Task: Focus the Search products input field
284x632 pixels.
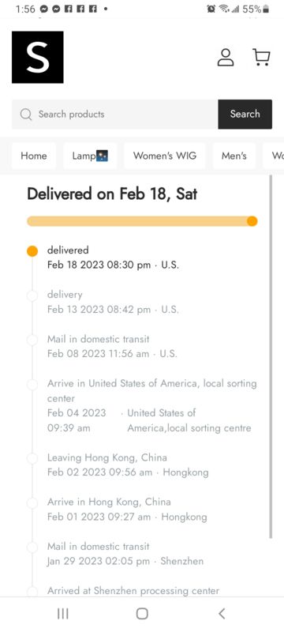Action: tap(115, 115)
